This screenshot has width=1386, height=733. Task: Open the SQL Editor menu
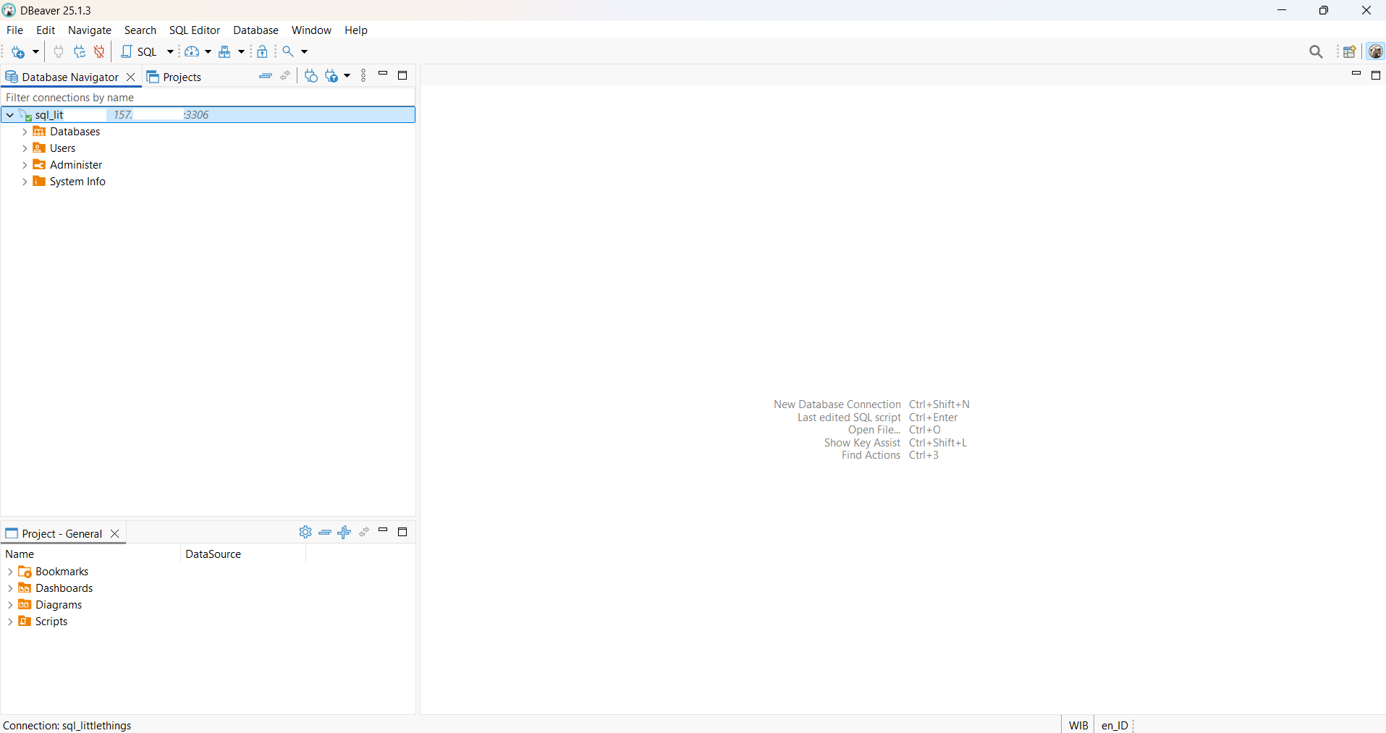point(194,30)
